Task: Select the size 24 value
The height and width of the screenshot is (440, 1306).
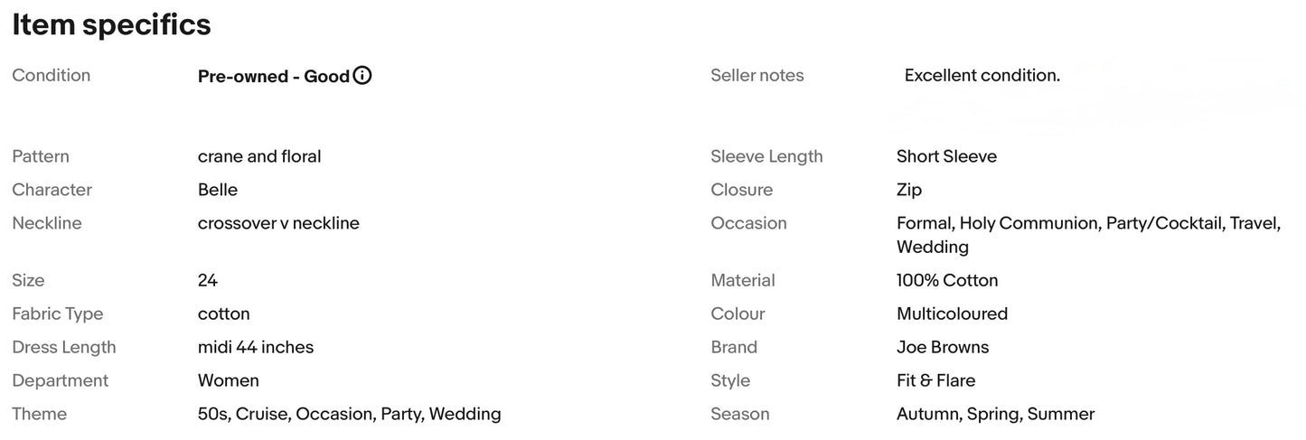Action: point(208,280)
